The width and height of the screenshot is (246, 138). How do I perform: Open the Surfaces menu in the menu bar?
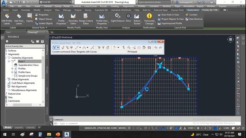click(x=77, y=6)
